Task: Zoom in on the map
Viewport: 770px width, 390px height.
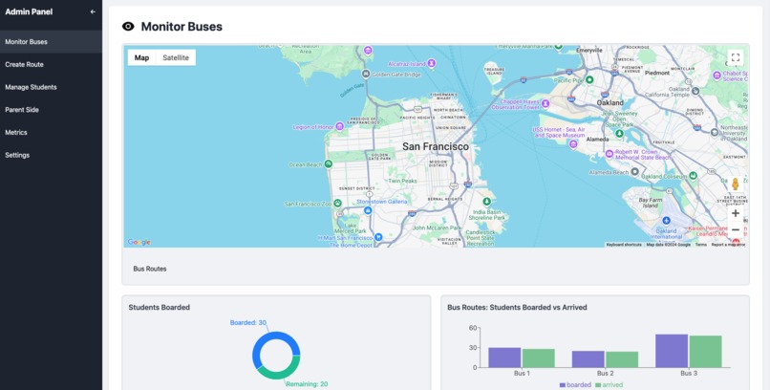Action: 736,213
